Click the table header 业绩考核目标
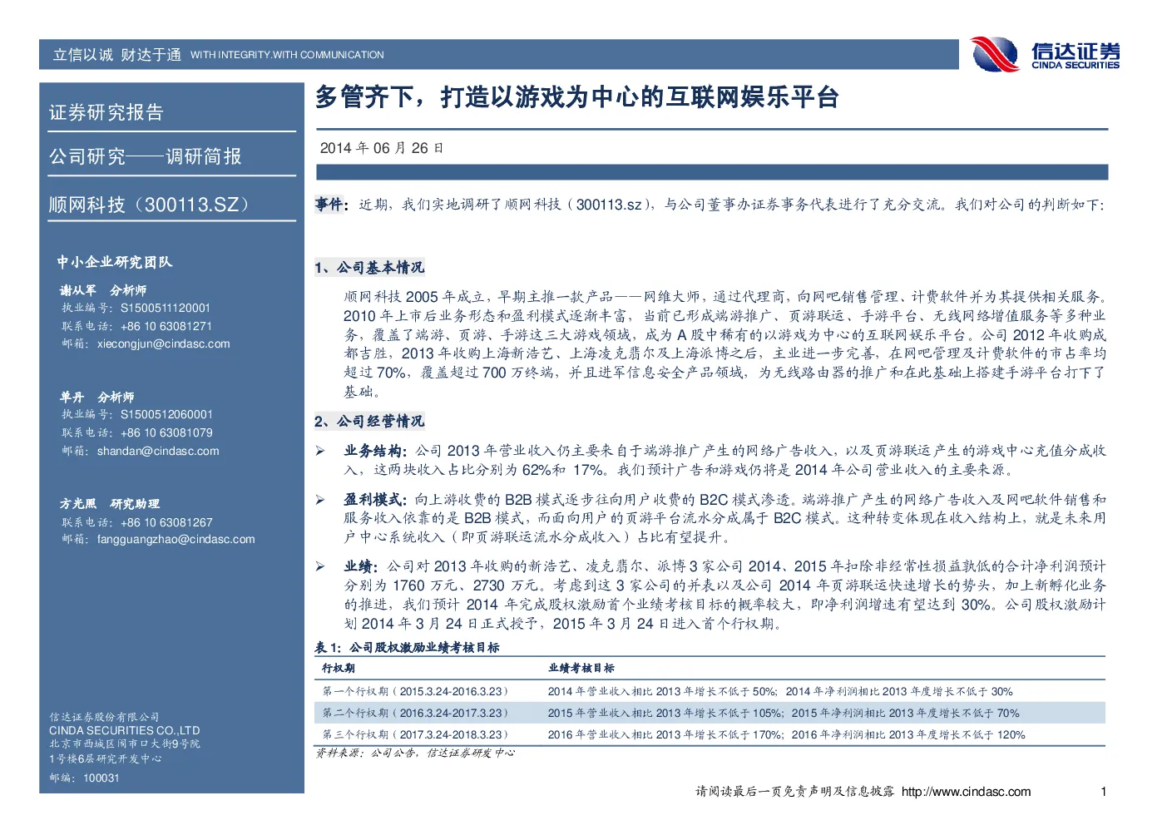Viewport: 1167px width, 825px height. click(x=581, y=669)
